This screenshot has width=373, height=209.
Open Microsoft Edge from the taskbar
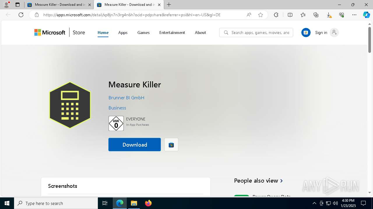tap(120, 203)
